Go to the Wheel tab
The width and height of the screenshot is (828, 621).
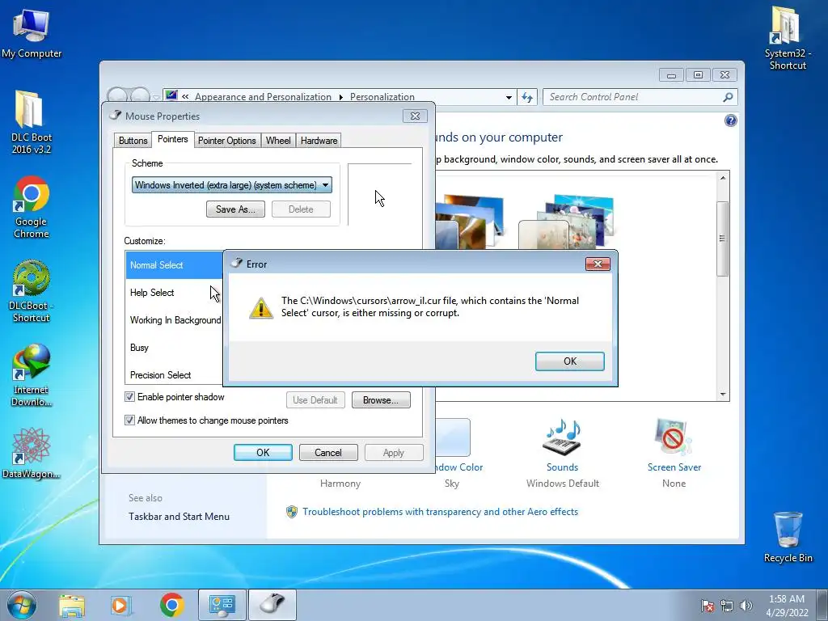278,141
